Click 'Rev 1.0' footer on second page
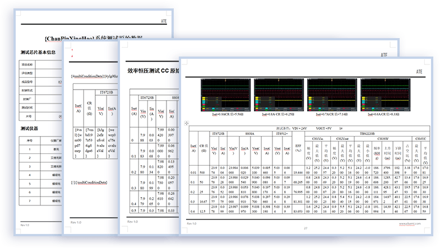Viewport: 440px width, 248px height. coord(76,222)
